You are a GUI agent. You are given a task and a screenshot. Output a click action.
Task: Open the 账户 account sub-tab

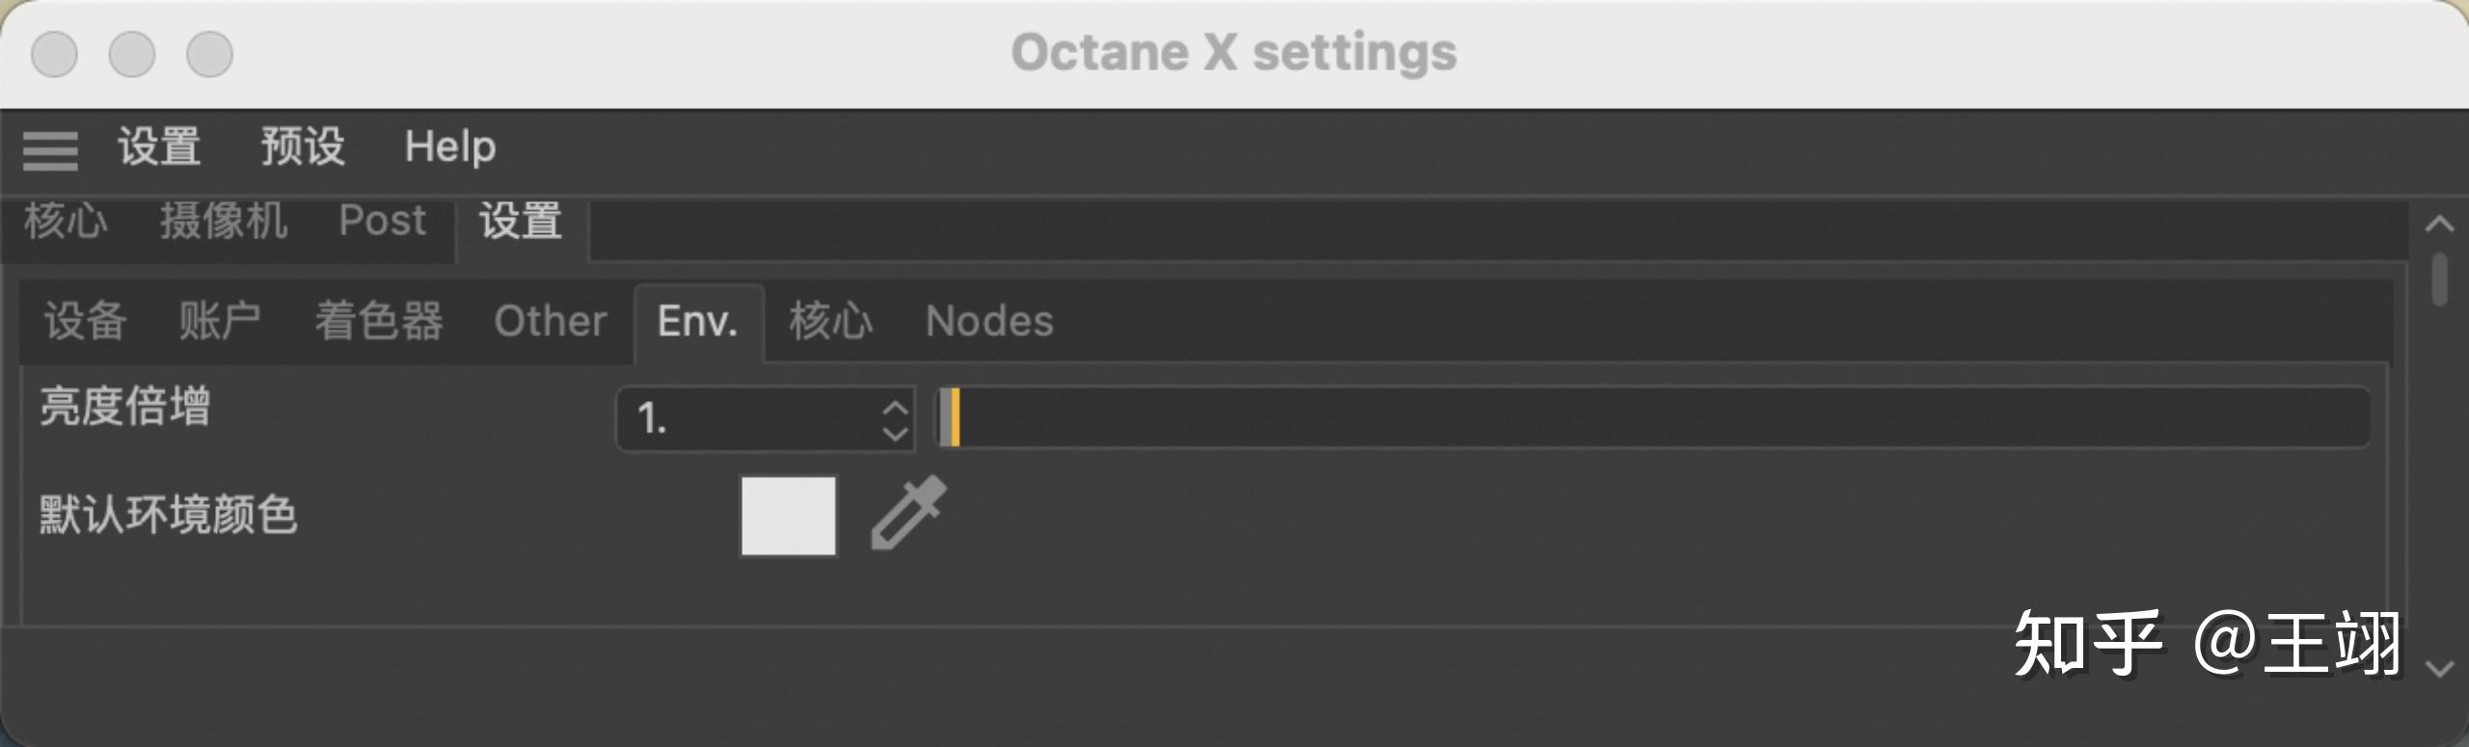click(x=220, y=321)
